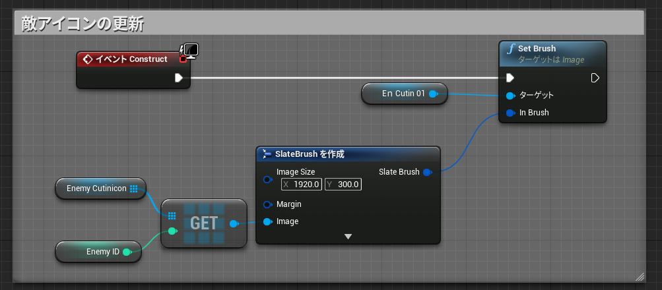Click the comment box resize handle corner
The width and height of the screenshot is (662, 290).
pos(640,277)
